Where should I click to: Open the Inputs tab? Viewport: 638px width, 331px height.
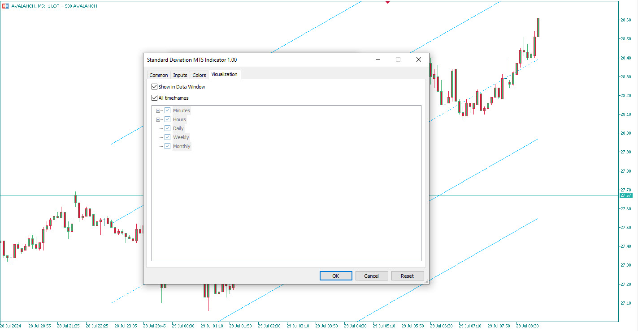coord(180,75)
